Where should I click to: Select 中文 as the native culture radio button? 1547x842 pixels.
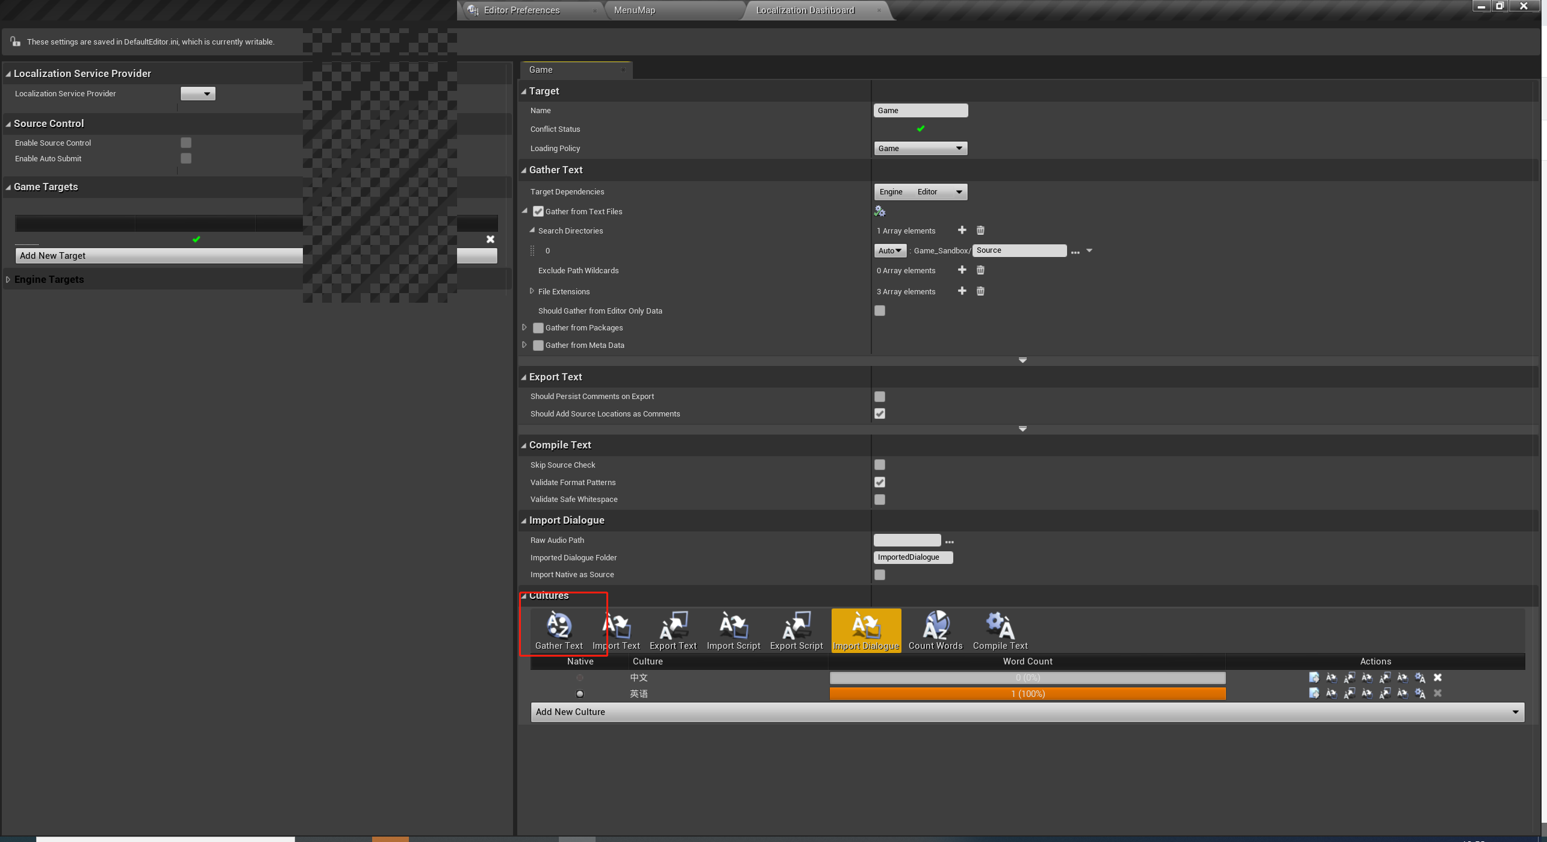pyautogui.click(x=579, y=677)
